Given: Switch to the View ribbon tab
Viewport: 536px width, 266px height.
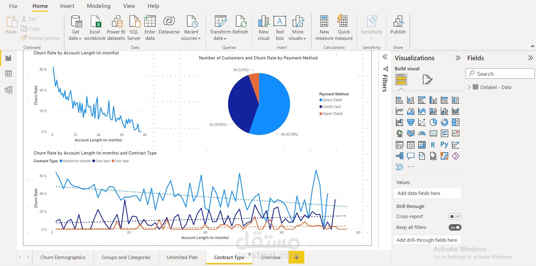Looking at the screenshot, I should tap(129, 6).
